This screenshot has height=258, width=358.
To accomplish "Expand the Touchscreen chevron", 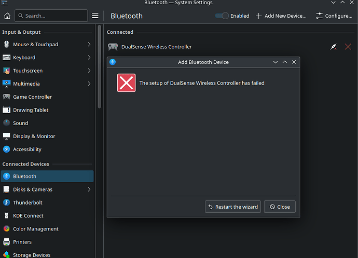I will pyautogui.click(x=89, y=71).
